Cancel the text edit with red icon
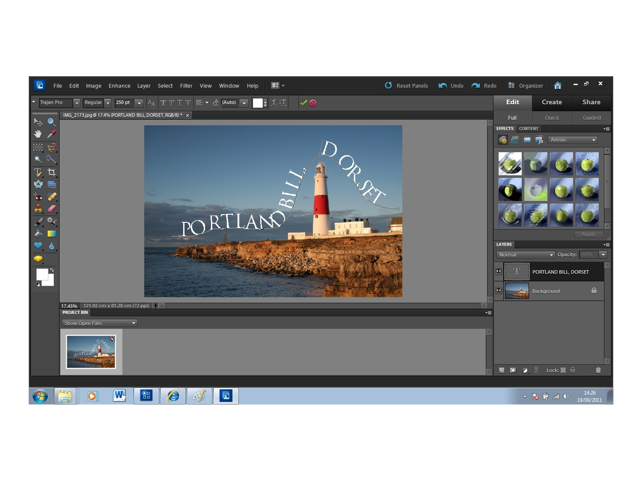The image size is (642, 481). [313, 103]
